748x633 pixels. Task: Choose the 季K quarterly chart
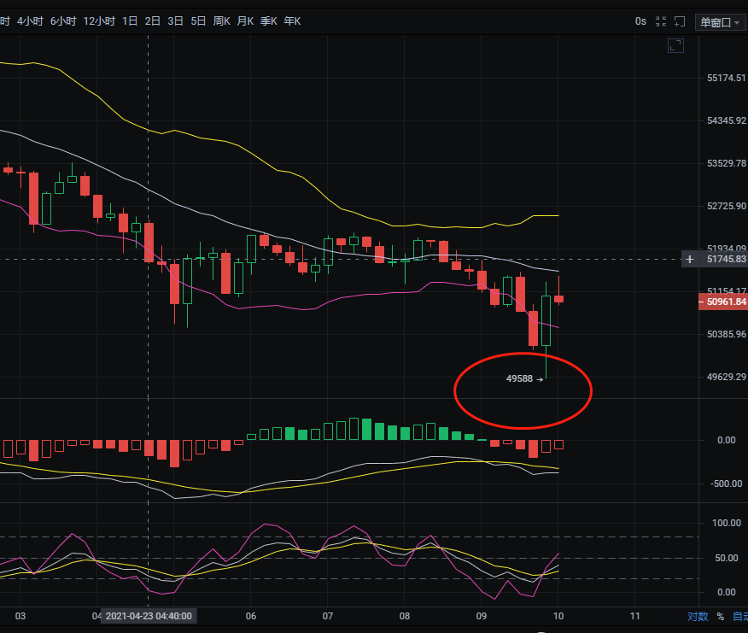click(269, 21)
